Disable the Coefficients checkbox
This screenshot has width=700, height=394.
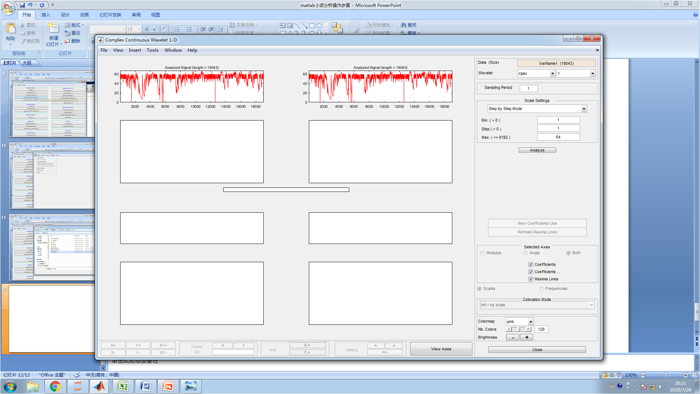click(x=531, y=264)
